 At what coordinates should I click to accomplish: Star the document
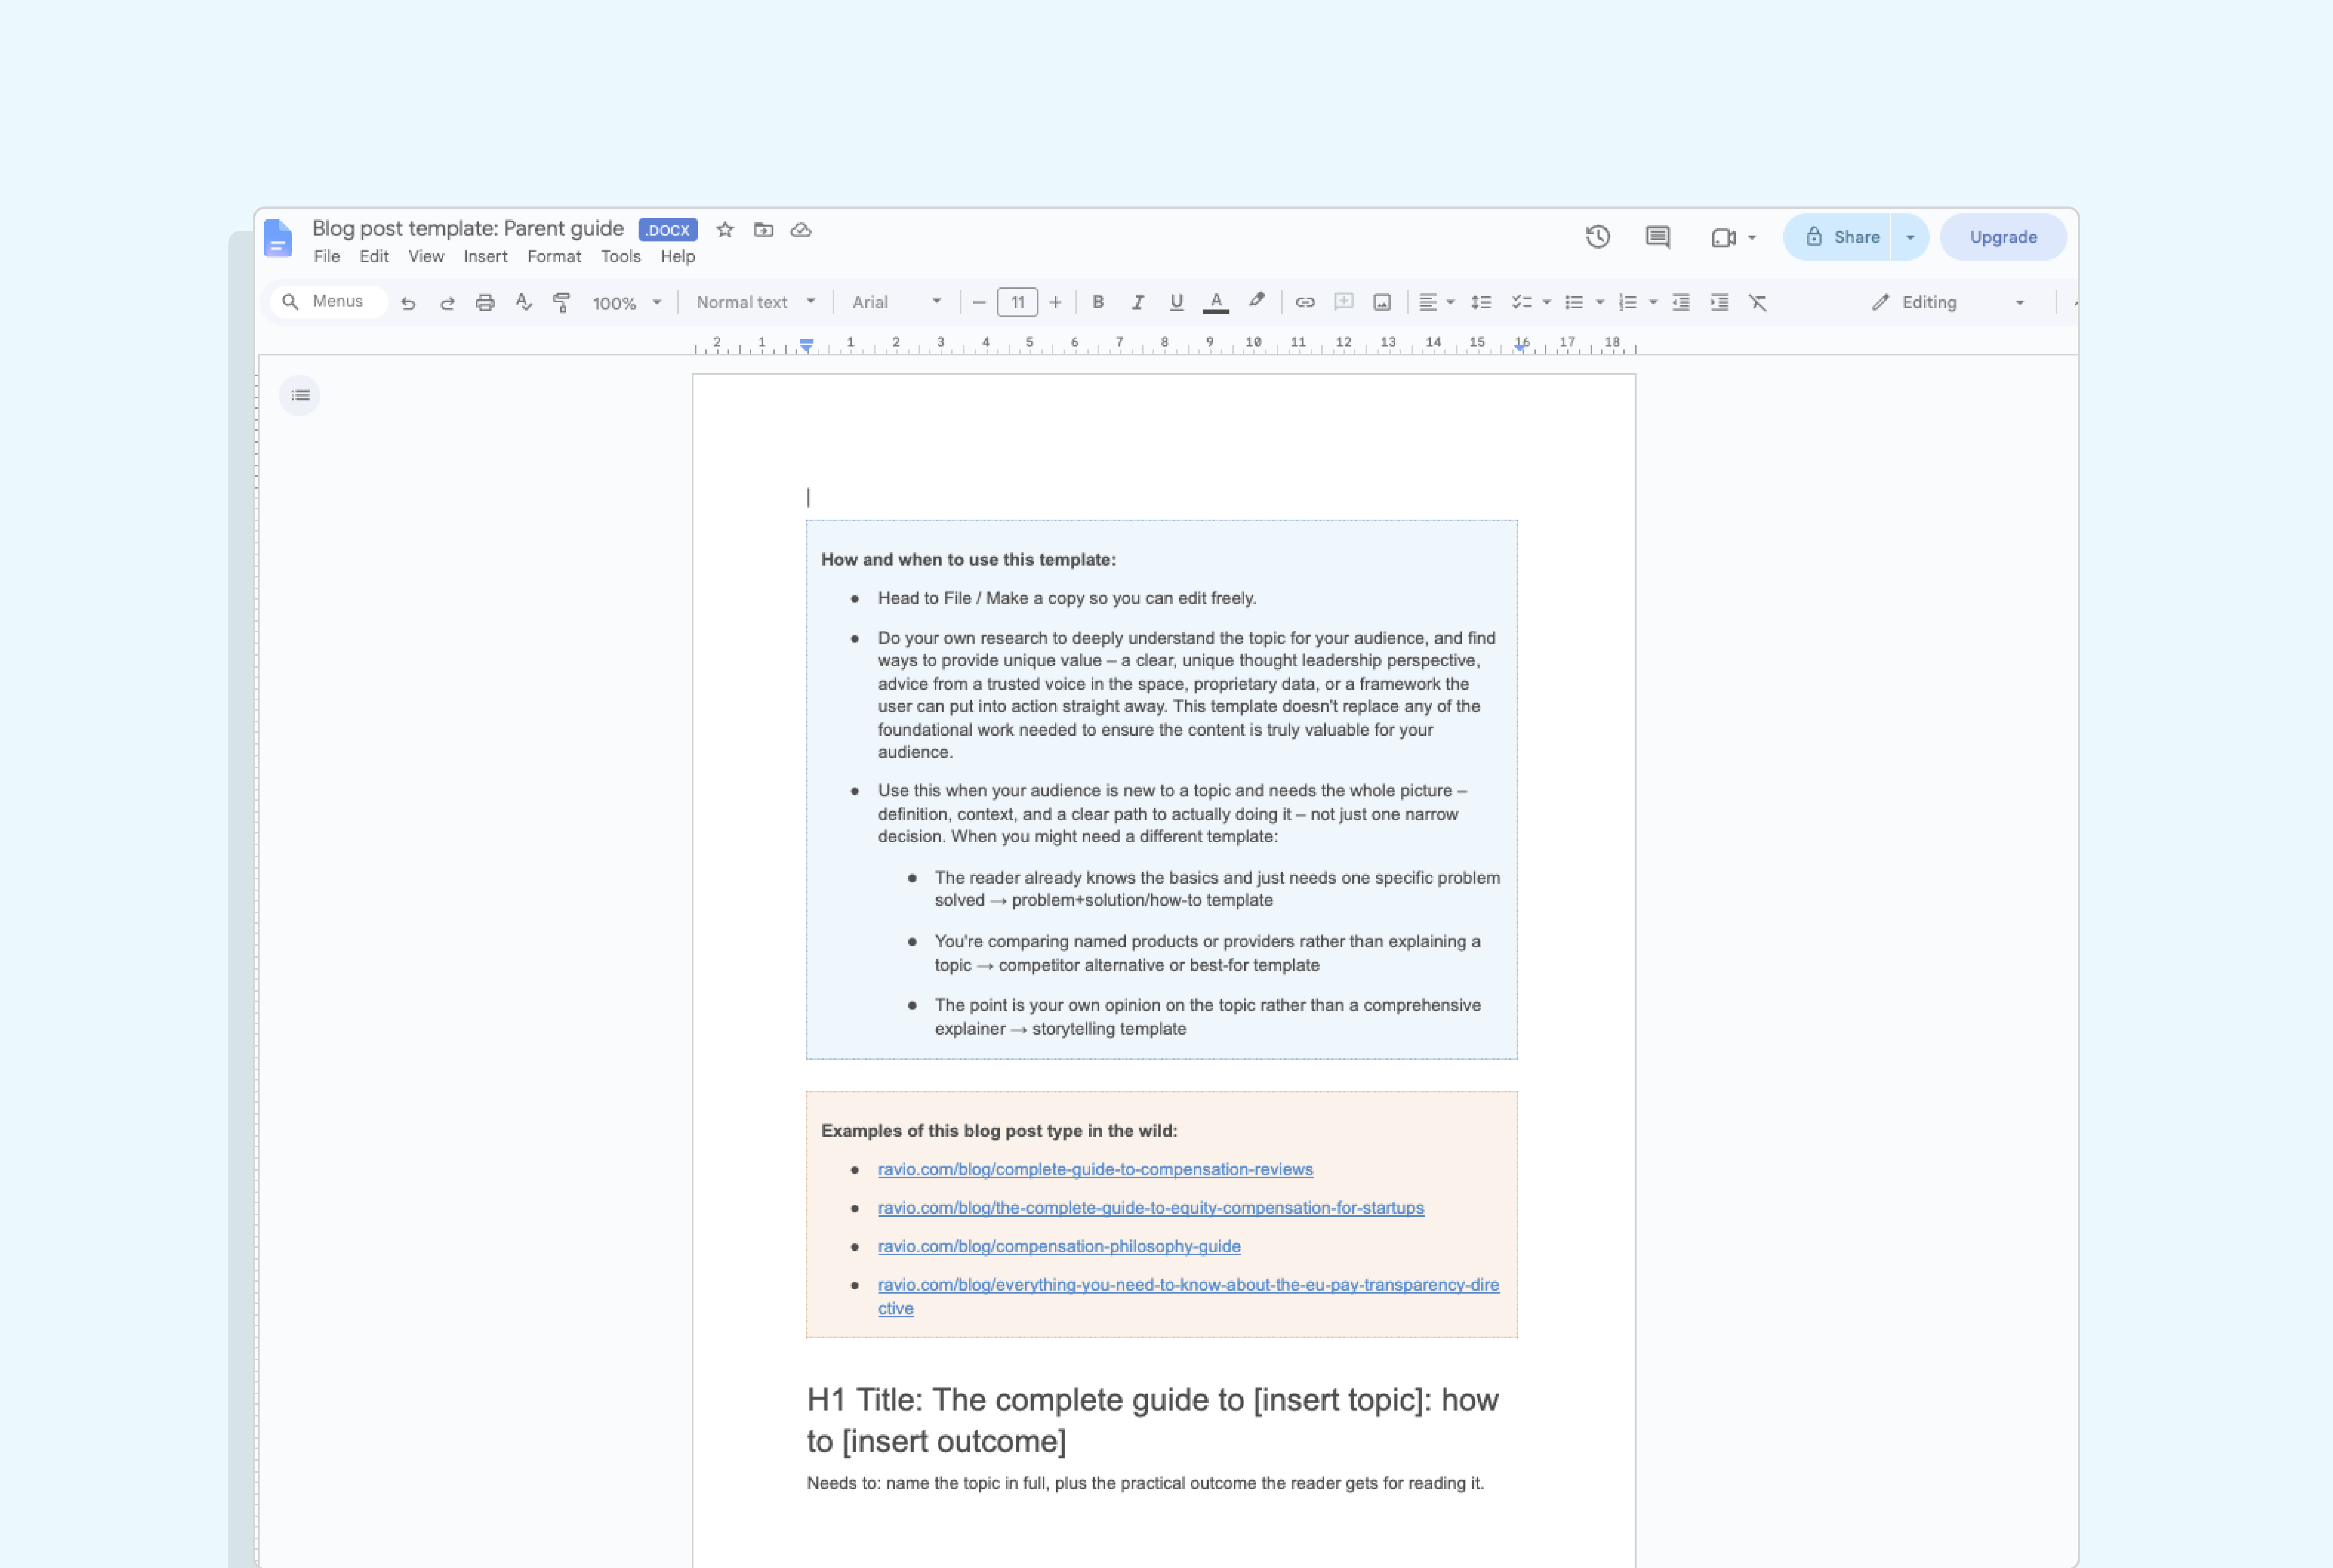click(725, 230)
